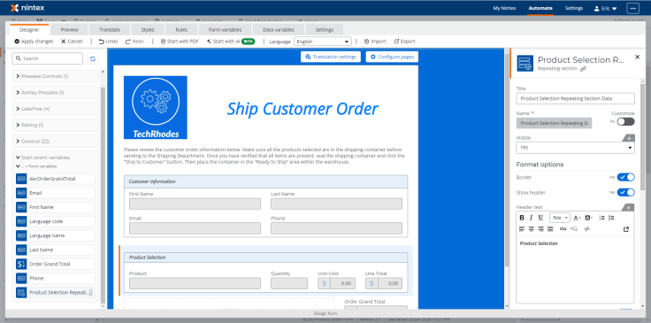Switch to the Data variables tab
The height and width of the screenshot is (323, 651).
click(279, 29)
